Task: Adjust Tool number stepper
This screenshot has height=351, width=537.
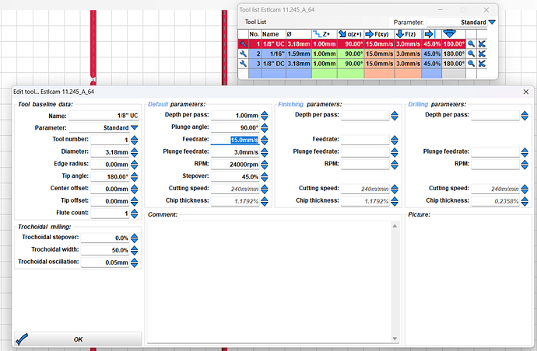Action: click(x=134, y=140)
